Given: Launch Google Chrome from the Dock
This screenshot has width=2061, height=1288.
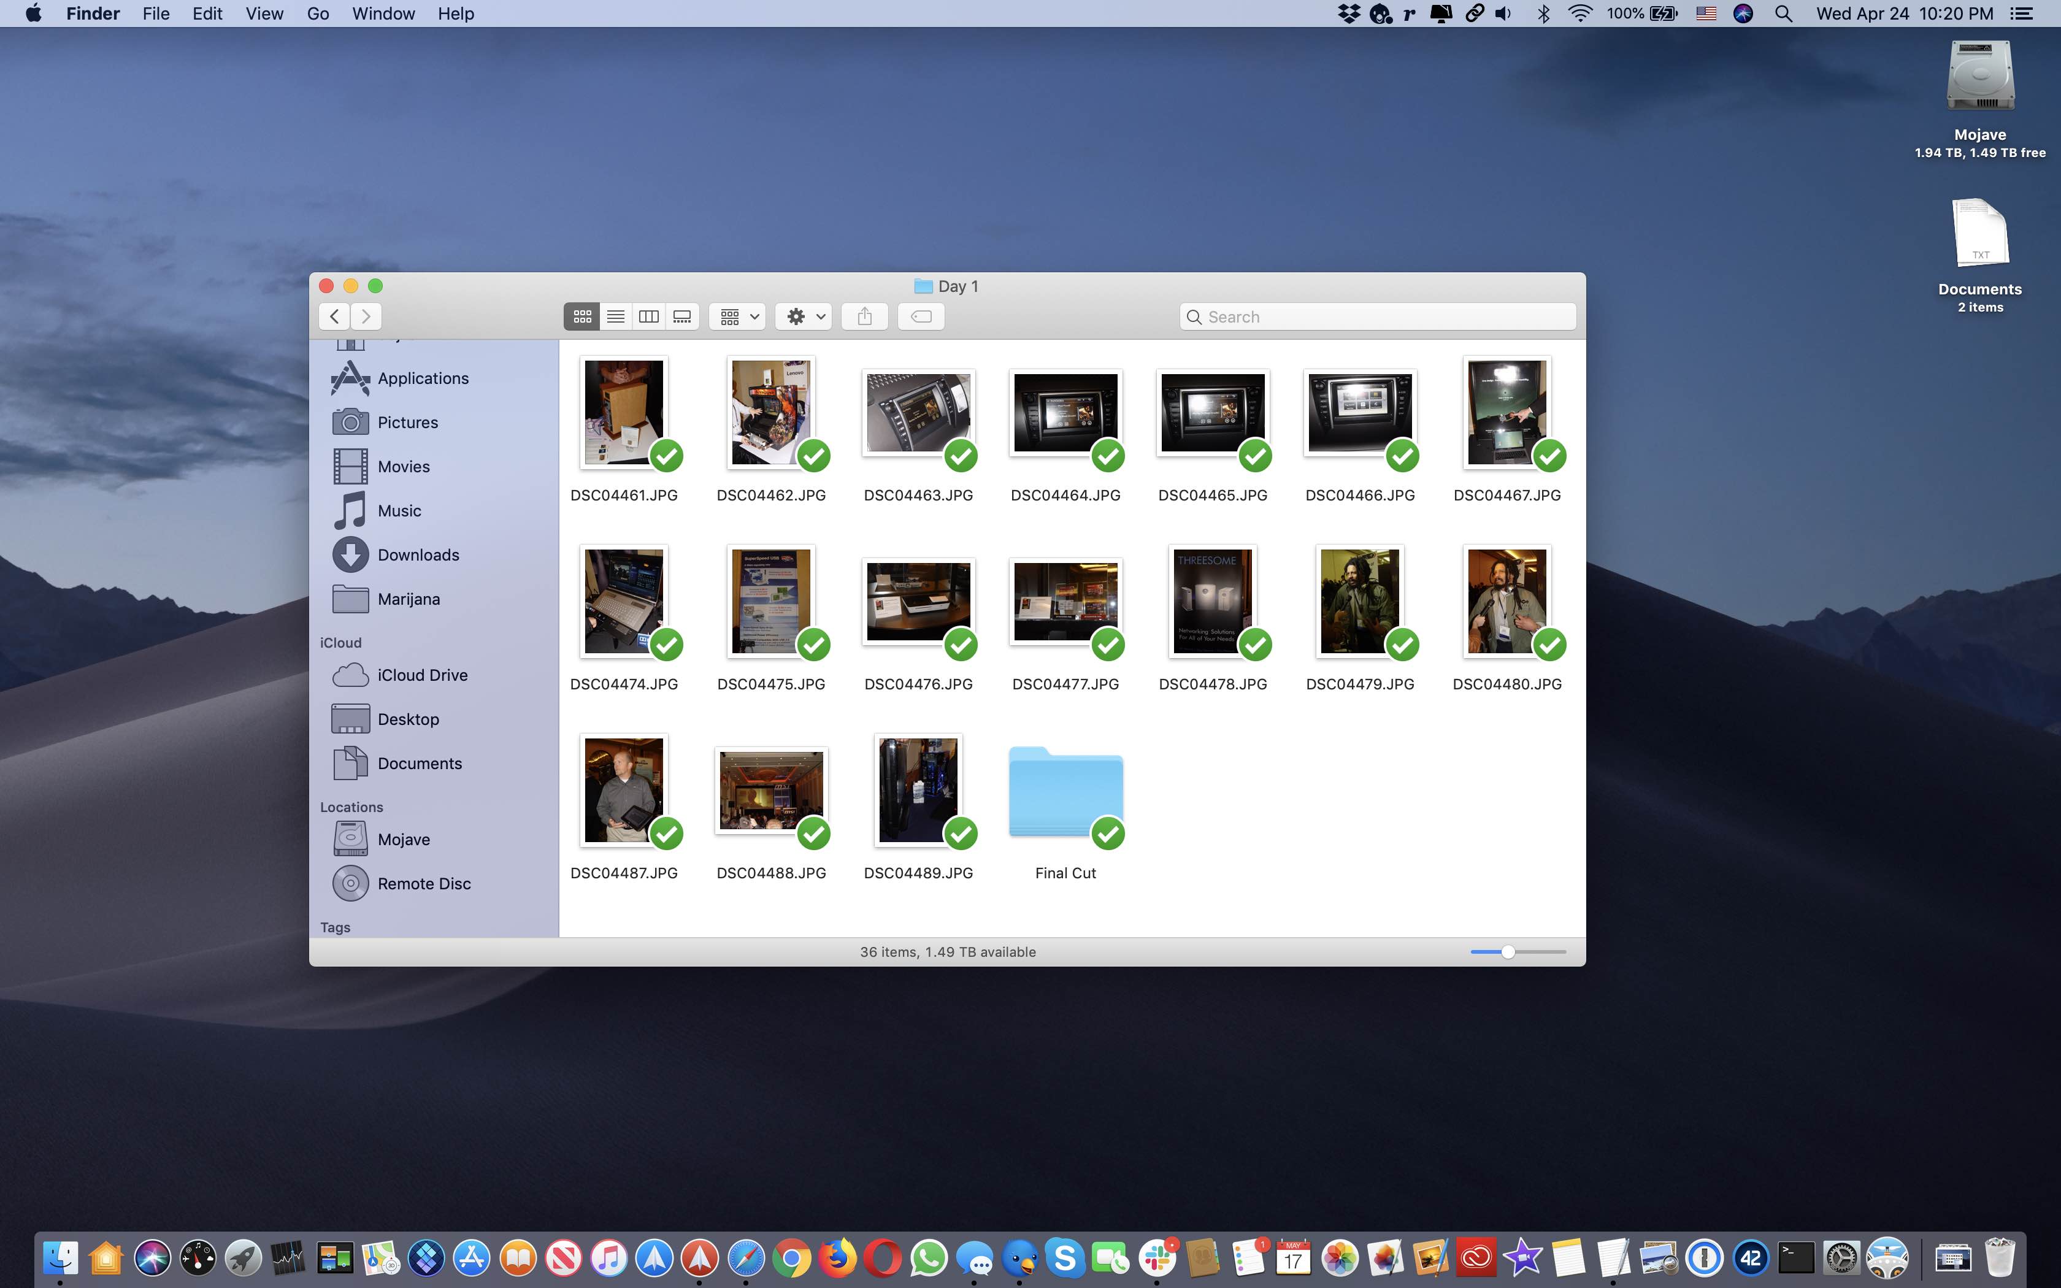Looking at the screenshot, I should (x=792, y=1257).
